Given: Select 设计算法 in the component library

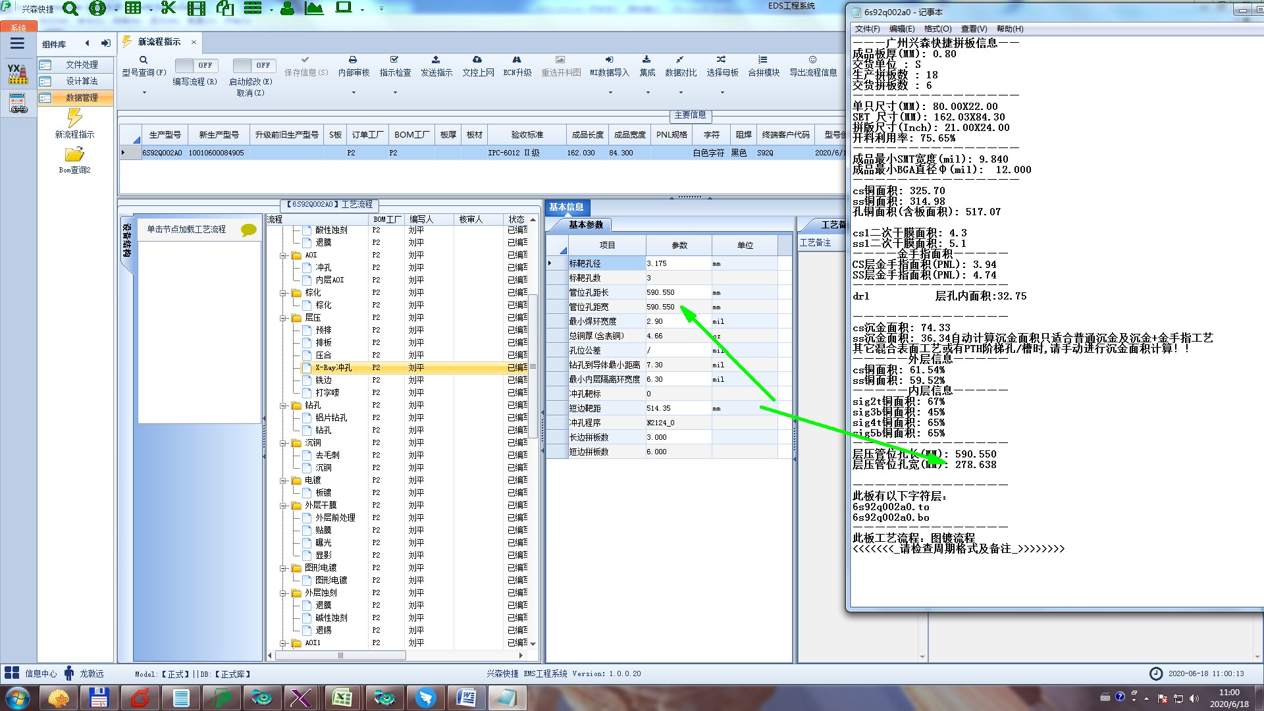Looking at the screenshot, I should [x=82, y=81].
